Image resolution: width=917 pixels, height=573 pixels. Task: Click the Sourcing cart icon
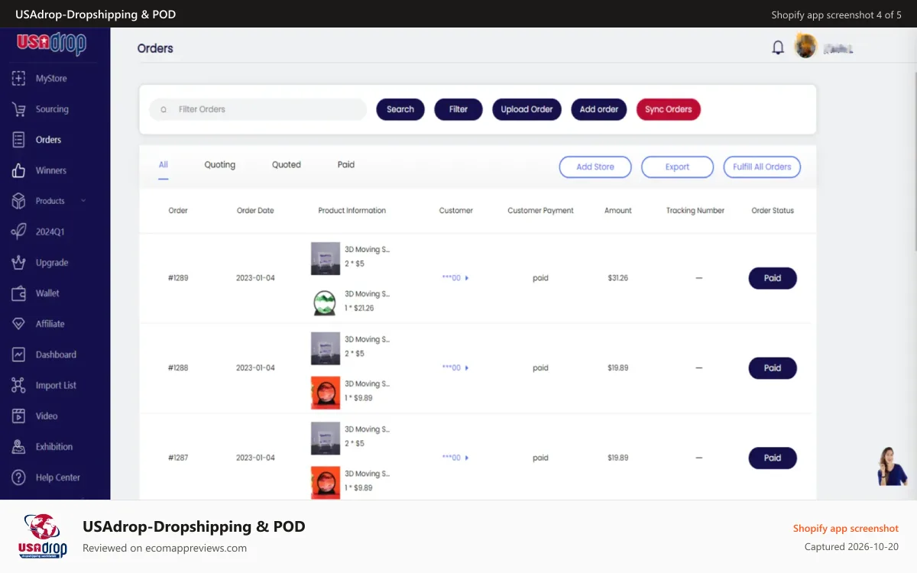[x=18, y=109]
